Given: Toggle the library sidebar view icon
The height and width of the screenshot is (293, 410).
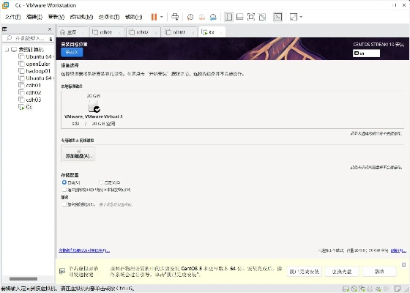Looking at the screenshot, I should pos(228,17).
